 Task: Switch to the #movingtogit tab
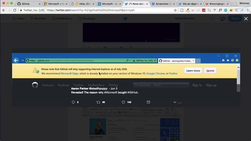[217, 4]
